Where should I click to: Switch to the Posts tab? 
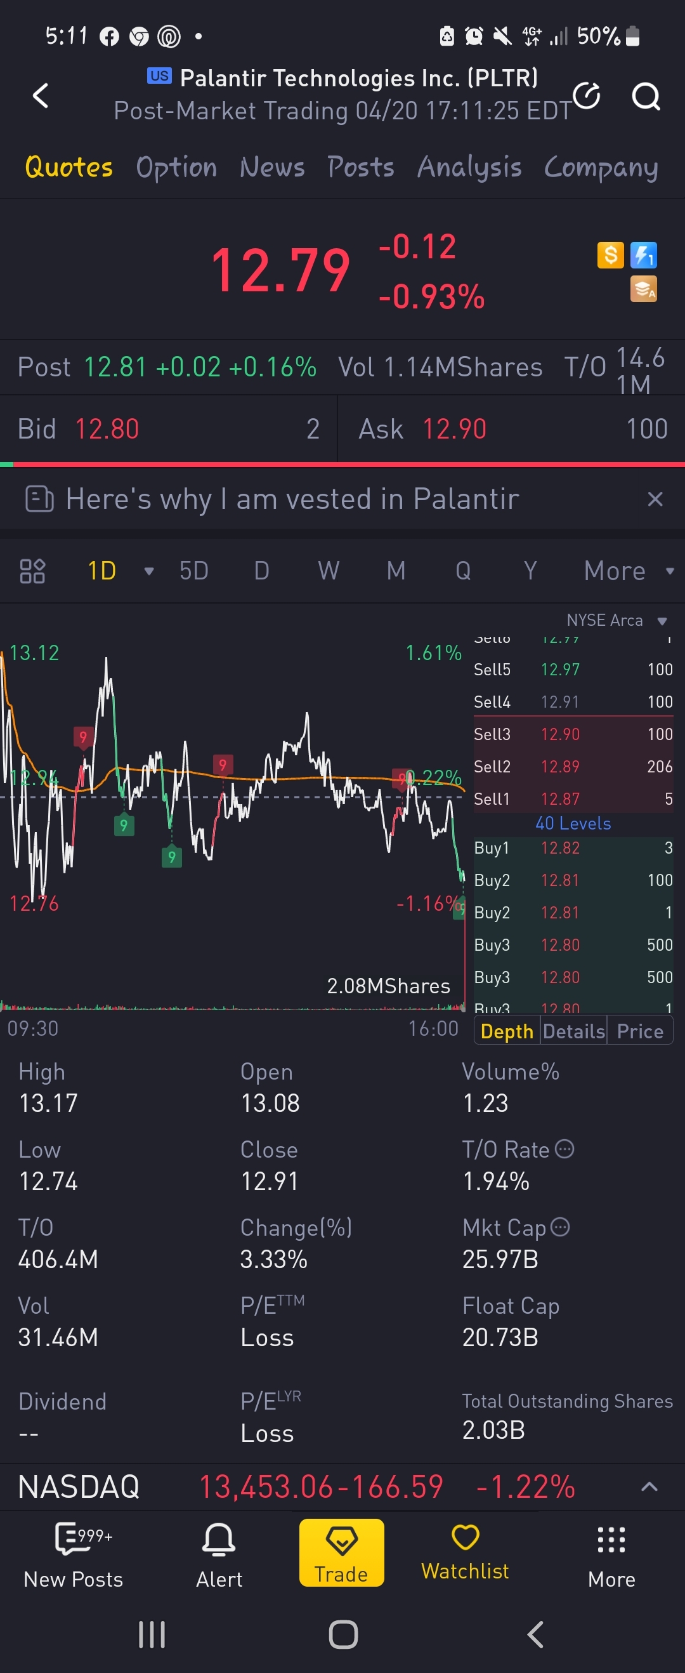point(360,167)
